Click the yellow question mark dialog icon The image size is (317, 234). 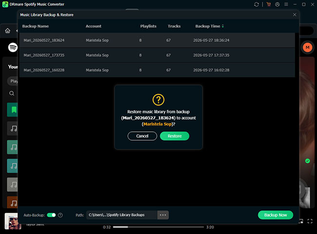(x=158, y=100)
